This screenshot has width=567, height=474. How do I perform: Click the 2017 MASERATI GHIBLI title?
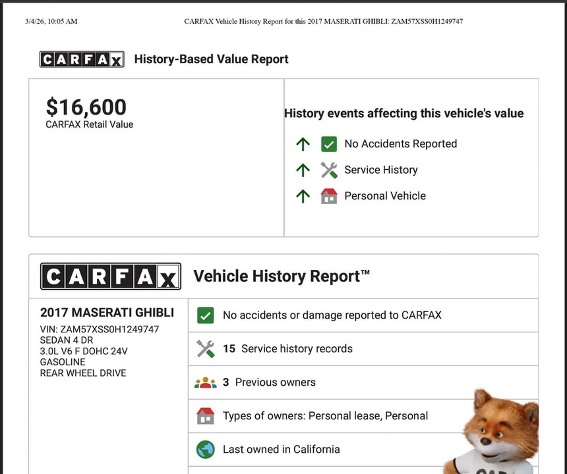coord(107,313)
